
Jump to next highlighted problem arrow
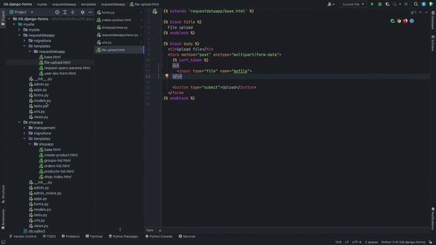(x=426, y=12)
